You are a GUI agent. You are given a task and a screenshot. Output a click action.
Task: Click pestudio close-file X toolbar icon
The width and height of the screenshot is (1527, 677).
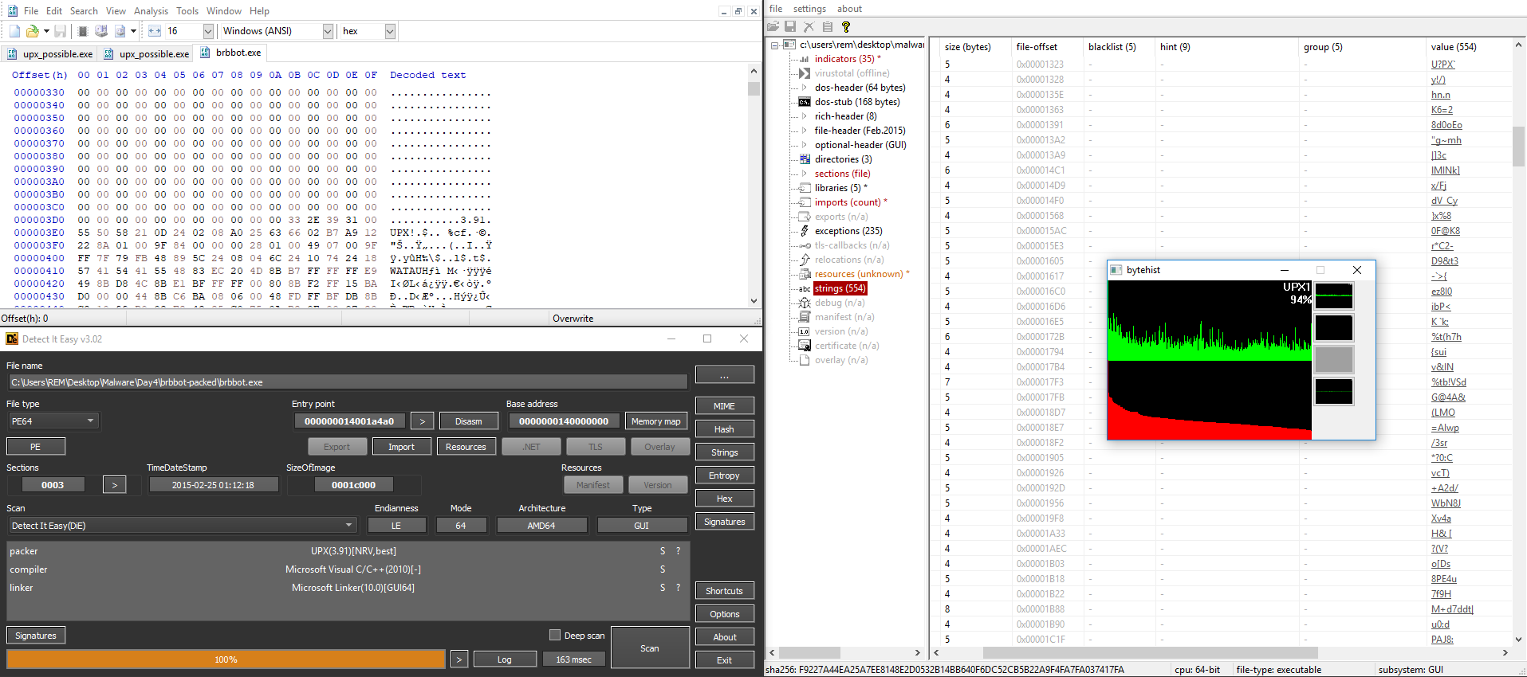[809, 27]
